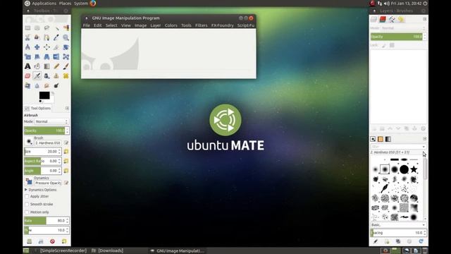This screenshot has width=451, height=254.
Task: Open the Tool Options tab configuration menu
Action: tap(67, 108)
